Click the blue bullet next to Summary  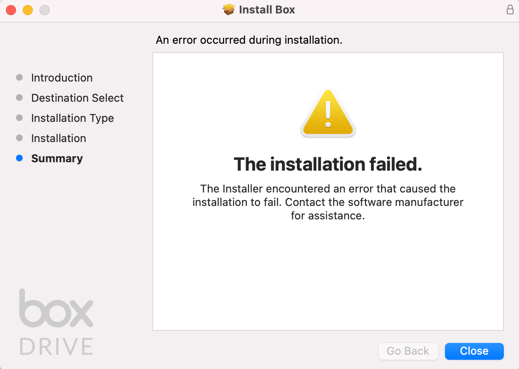pyautogui.click(x=19, y=158)
